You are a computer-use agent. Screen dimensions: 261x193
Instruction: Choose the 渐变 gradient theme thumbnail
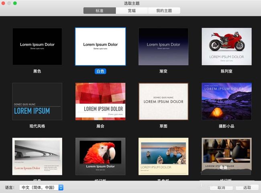coord(163,47)
